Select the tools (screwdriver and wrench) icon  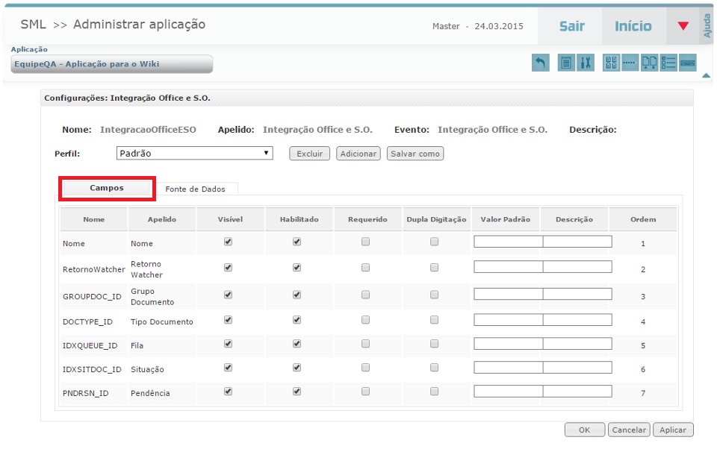click(586, 62)
